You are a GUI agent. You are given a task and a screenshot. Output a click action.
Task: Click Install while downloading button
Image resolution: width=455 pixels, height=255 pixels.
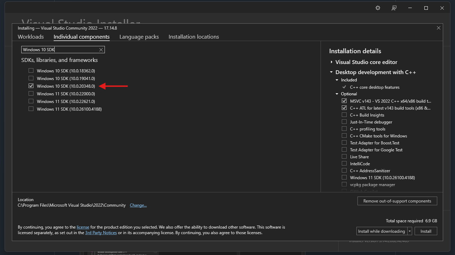click(x=382, y=231)
